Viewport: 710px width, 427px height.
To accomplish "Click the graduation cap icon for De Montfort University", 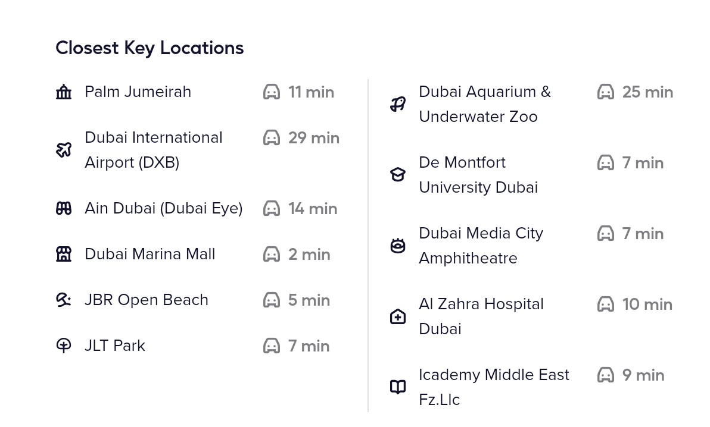I will [398, 174].
